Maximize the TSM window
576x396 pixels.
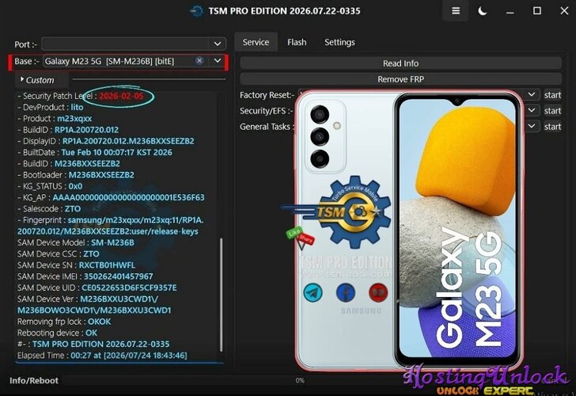(x=537, y=11)
